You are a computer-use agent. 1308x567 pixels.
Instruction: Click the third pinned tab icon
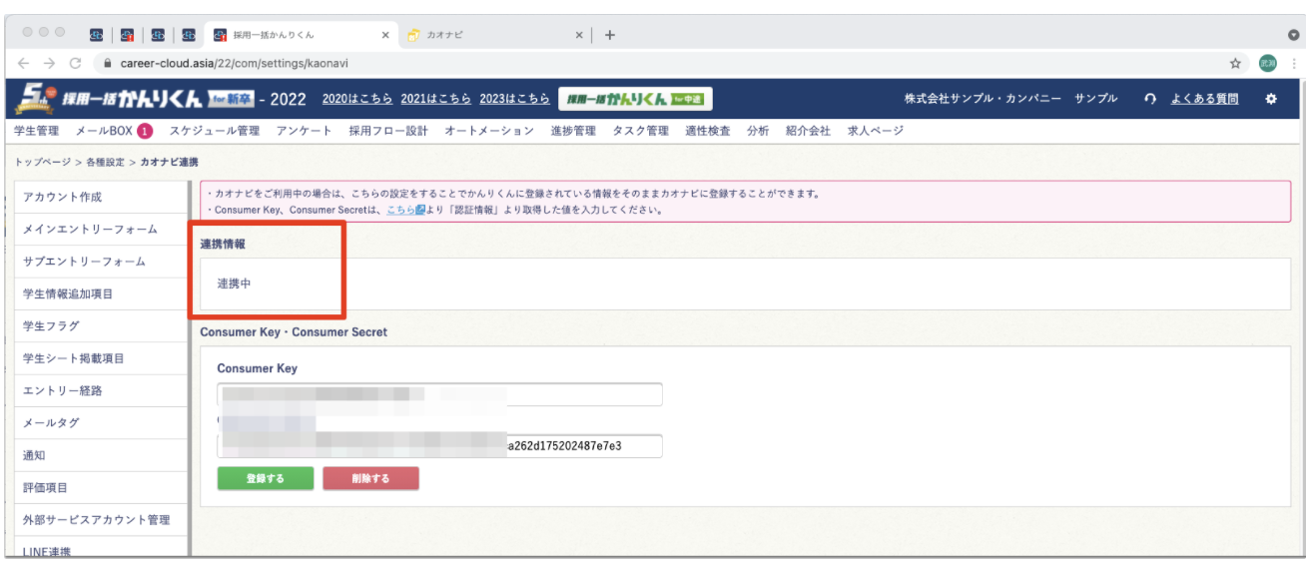(158, 34)
